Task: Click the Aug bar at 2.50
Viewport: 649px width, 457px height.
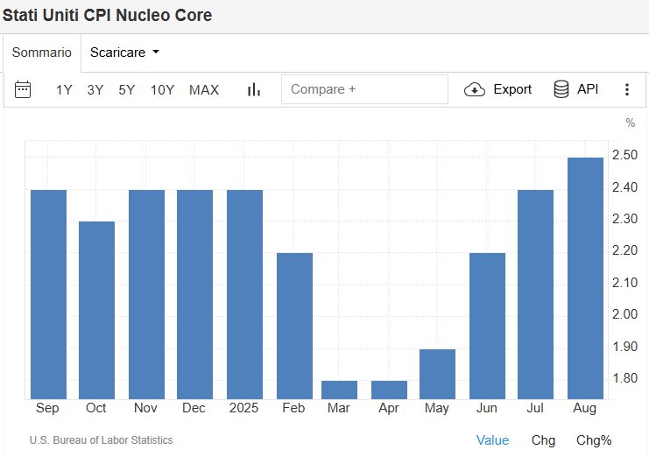Action: 585,278
